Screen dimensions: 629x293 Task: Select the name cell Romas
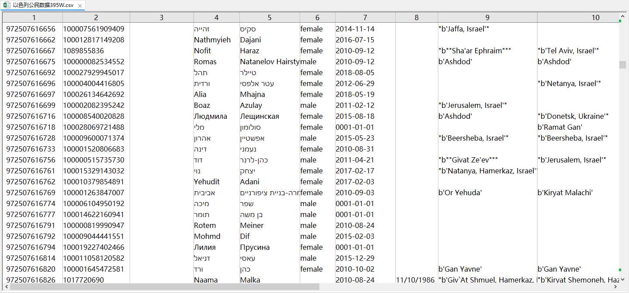click(x=205, y=62)
